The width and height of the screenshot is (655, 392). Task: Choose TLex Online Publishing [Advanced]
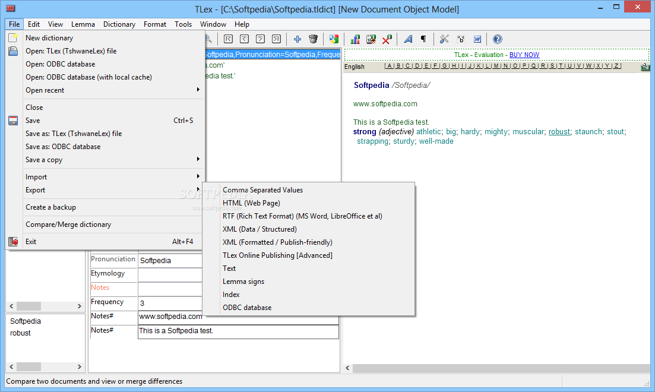pos(309,255)
